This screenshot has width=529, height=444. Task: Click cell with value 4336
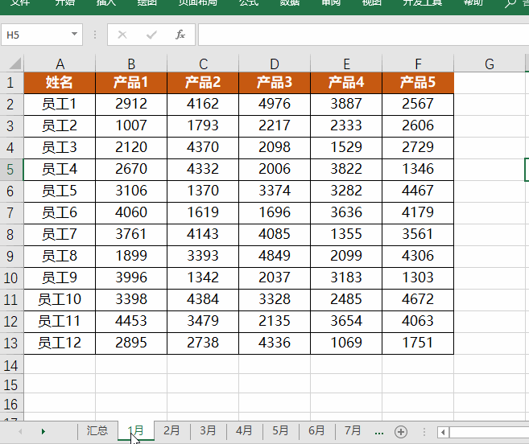click(x=275, y=343)
